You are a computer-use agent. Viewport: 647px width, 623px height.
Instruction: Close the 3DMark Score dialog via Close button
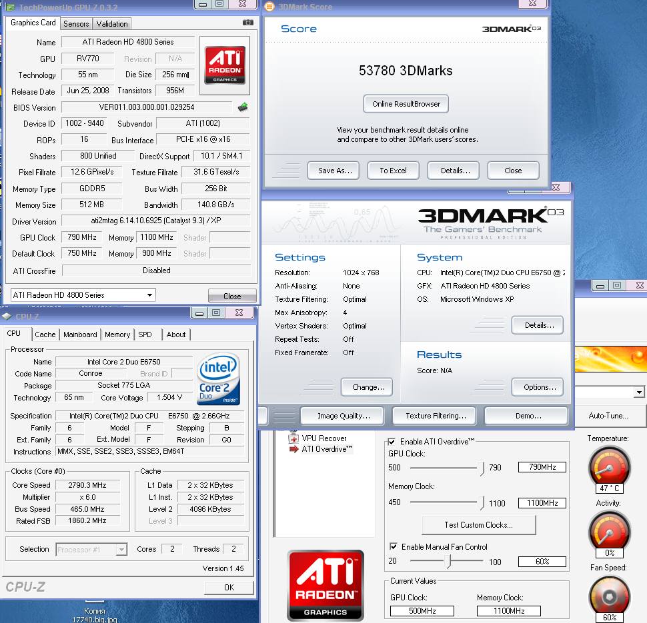(514, 171)
